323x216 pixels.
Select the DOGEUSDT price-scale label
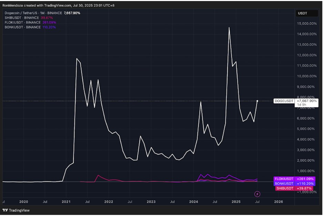coord(284,101)
